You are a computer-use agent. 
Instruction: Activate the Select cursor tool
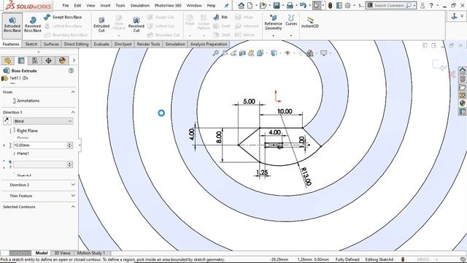pos(316,5)
